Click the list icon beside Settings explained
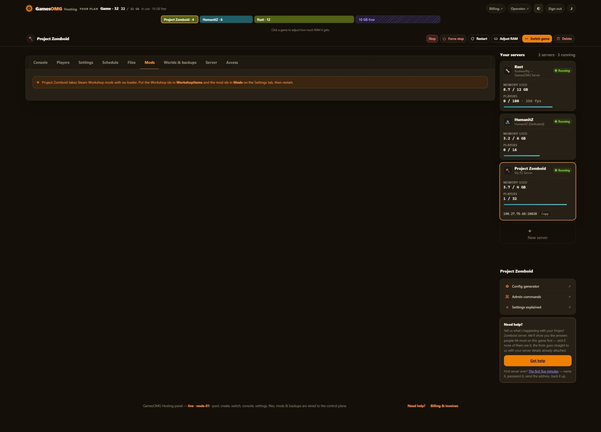601x432 pixels. point(507,307)
